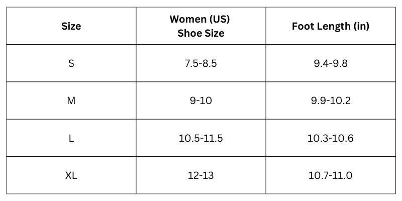Click the 9-10 shoe size cell
402x201 pixels.
click(200, 100)
